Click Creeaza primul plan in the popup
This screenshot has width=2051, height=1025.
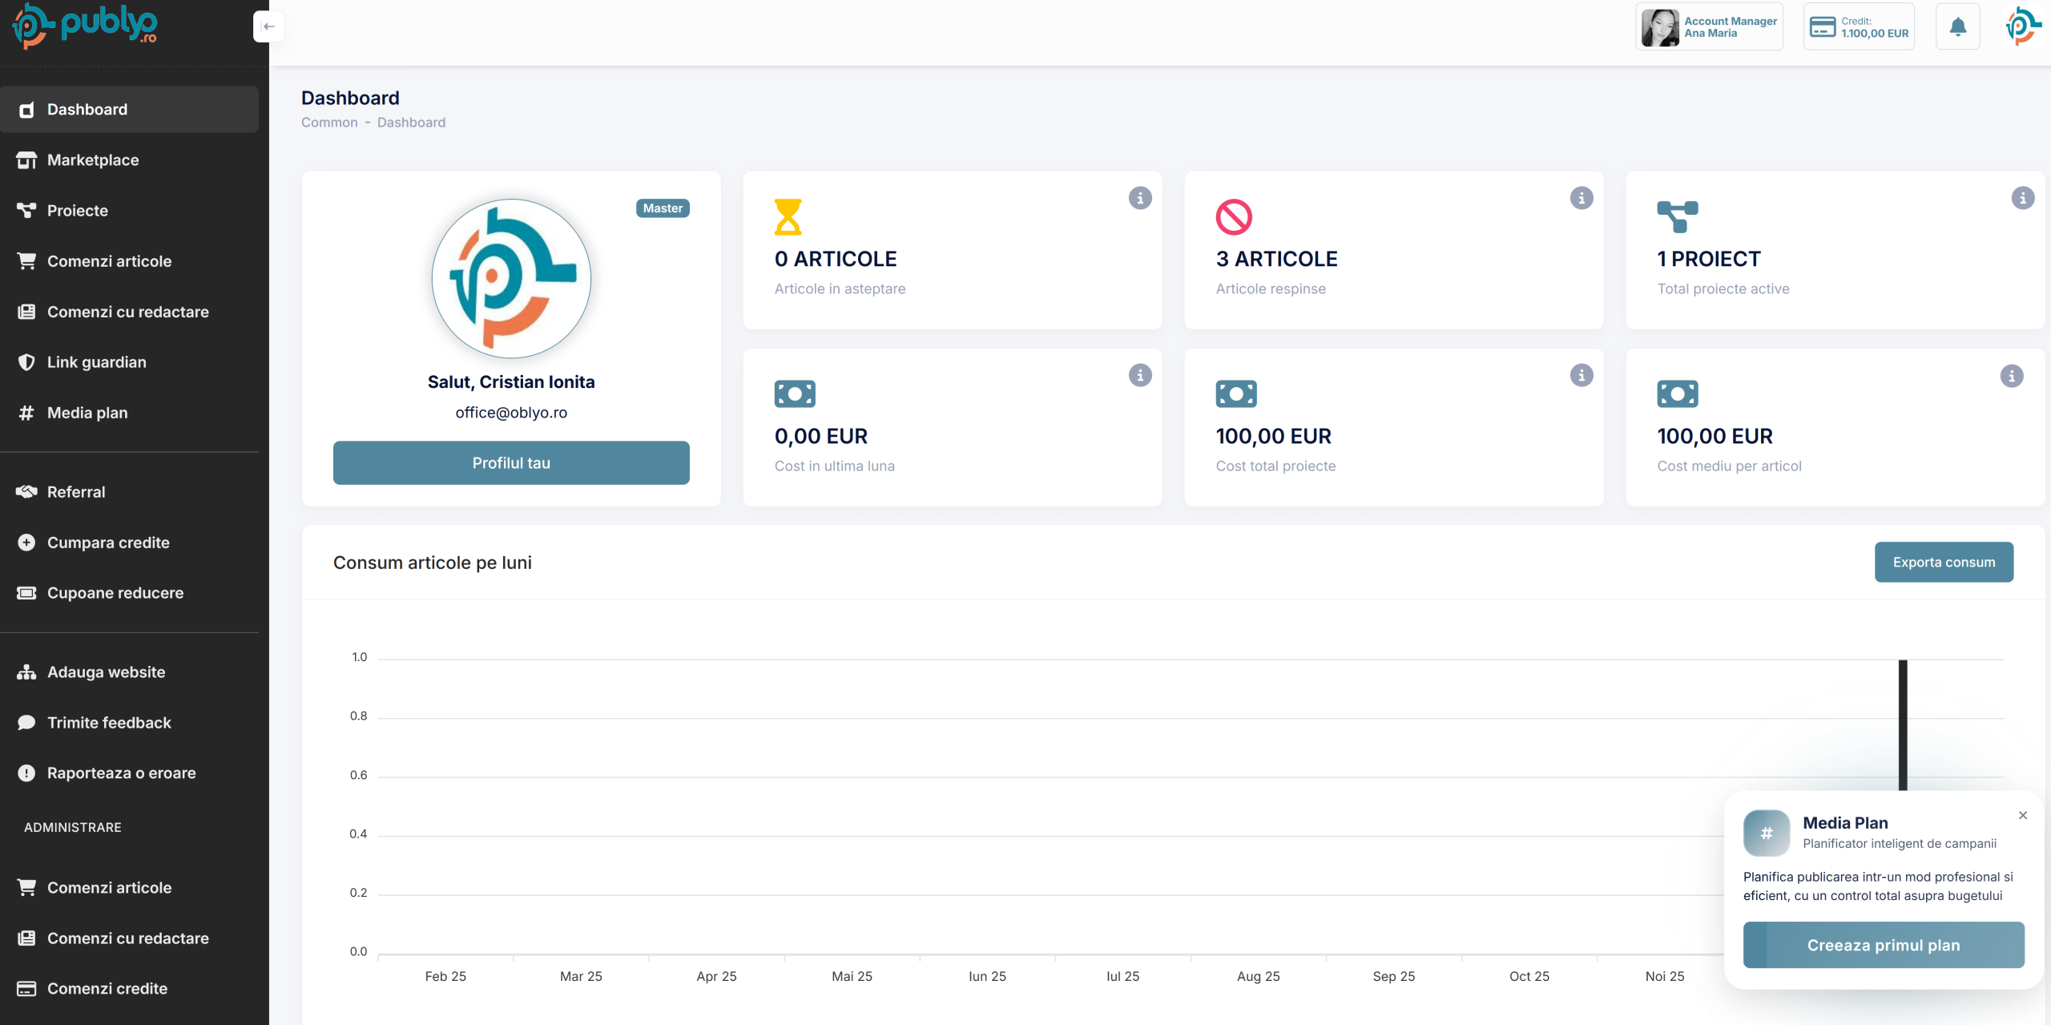[x=1883, y=945]
